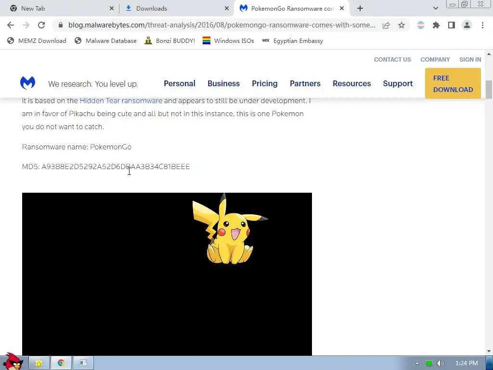Open the Egyptian Embassy bookmark
The width and height of the screenshot is (493, 370).
[292, 41]
